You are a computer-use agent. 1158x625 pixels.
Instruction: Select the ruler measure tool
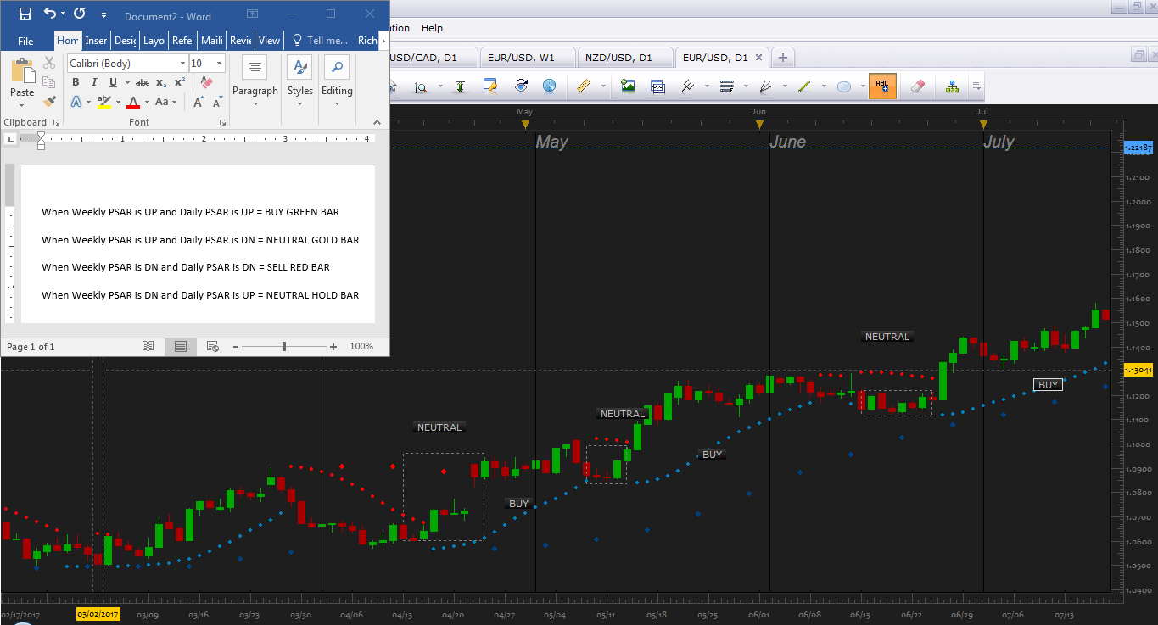coord(583,86)
